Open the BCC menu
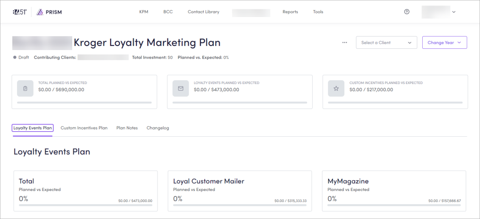 168,12
